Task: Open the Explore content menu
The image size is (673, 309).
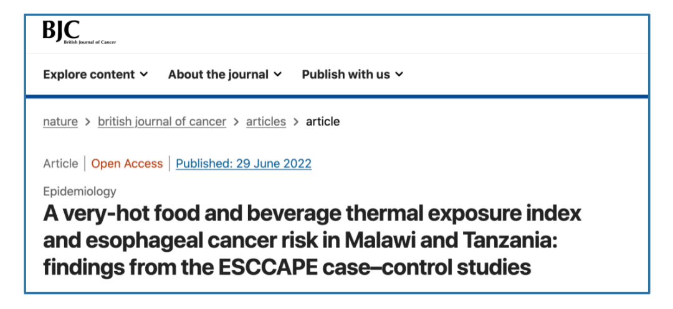Action: [x=88, y=75]
